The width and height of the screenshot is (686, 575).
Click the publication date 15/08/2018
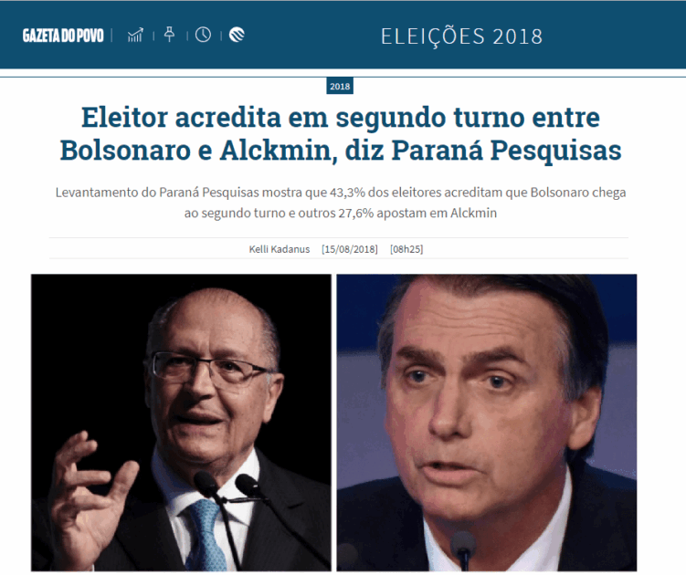click(350, 249)
